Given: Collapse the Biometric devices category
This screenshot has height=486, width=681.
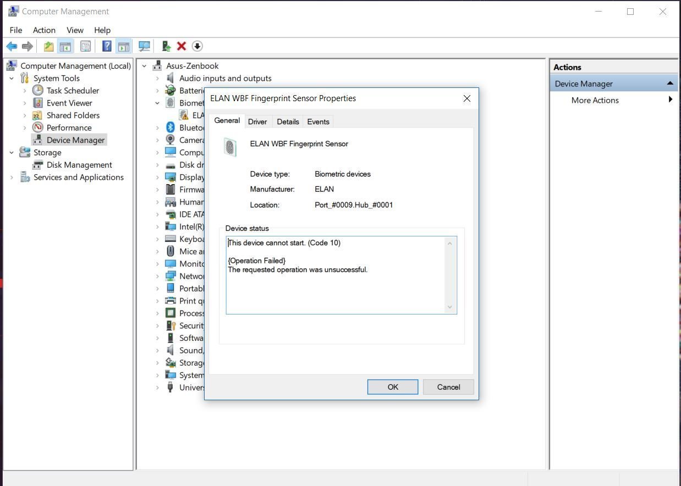Looking at the screenshot, I should (x=157, y=103).
